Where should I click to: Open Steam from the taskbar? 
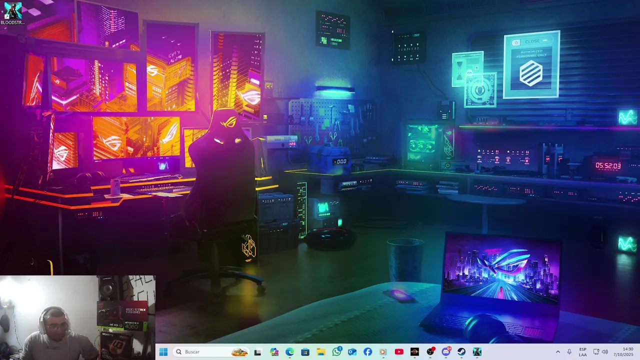[461, 352]
